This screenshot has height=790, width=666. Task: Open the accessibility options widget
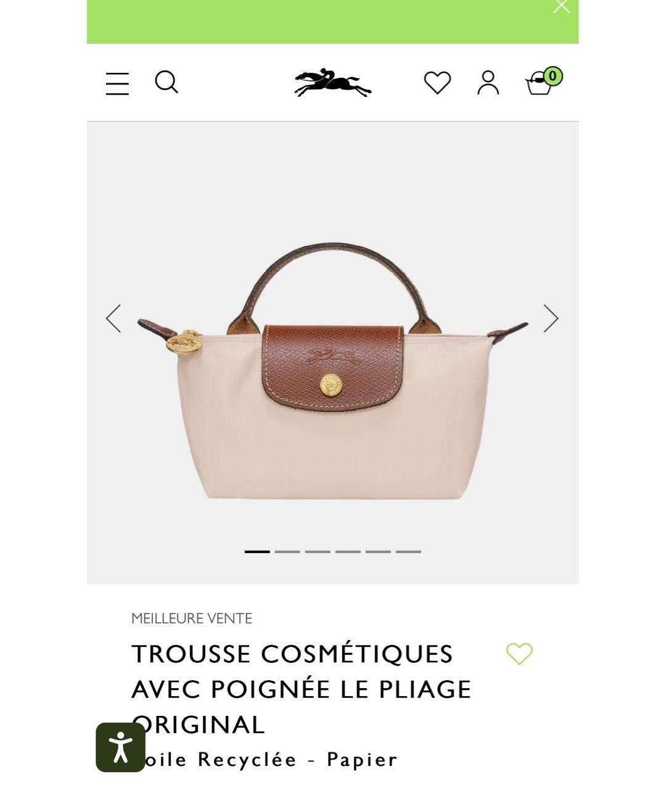pos(121,747)
